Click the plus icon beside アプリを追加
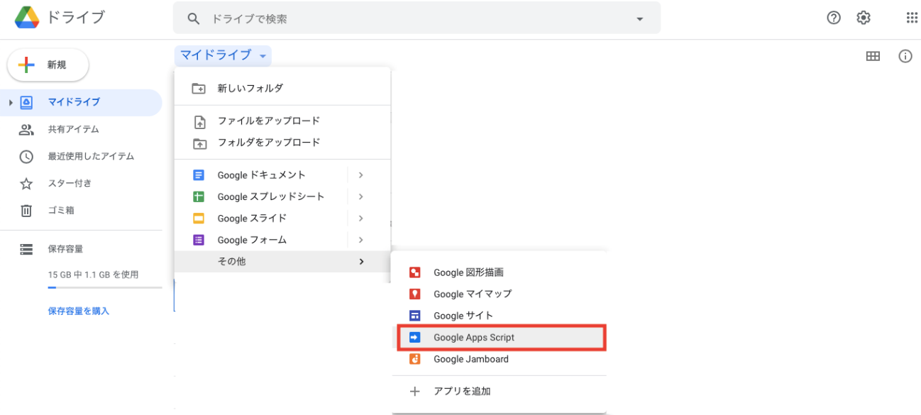921x415 pixels. click(x=415, y=392)
